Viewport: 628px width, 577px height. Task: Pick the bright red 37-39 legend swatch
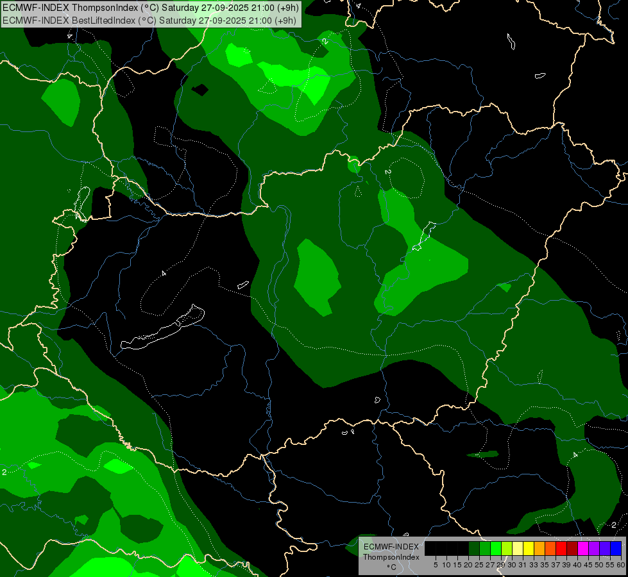click(x=561, y=548)
